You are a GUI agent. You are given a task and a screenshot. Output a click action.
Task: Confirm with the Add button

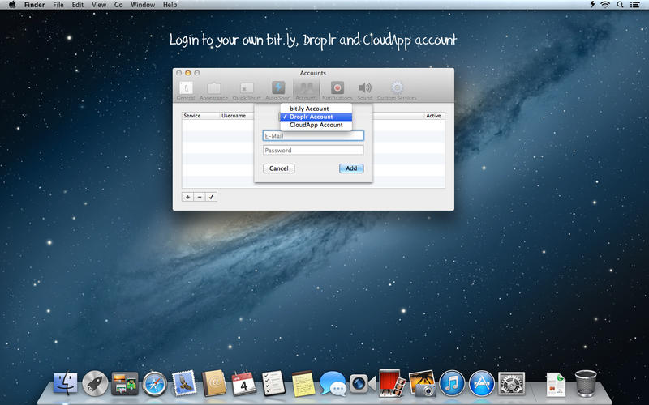click(x=351, y=168)
